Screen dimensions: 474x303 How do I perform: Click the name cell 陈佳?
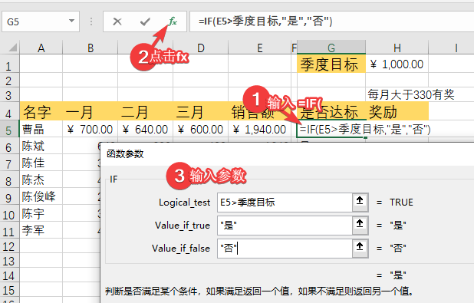click(41, 163)
